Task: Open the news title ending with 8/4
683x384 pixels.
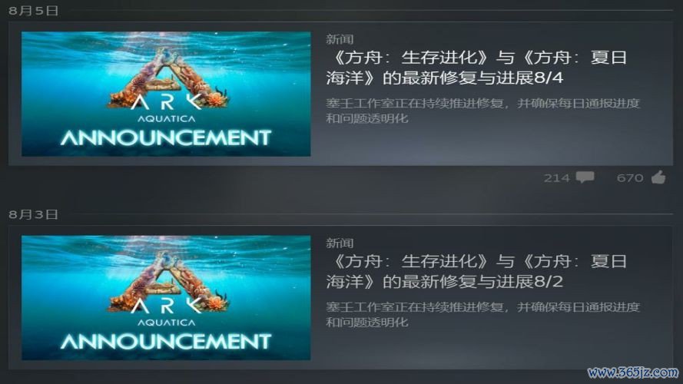Action: pyautogui.click(x=476, y=68)
